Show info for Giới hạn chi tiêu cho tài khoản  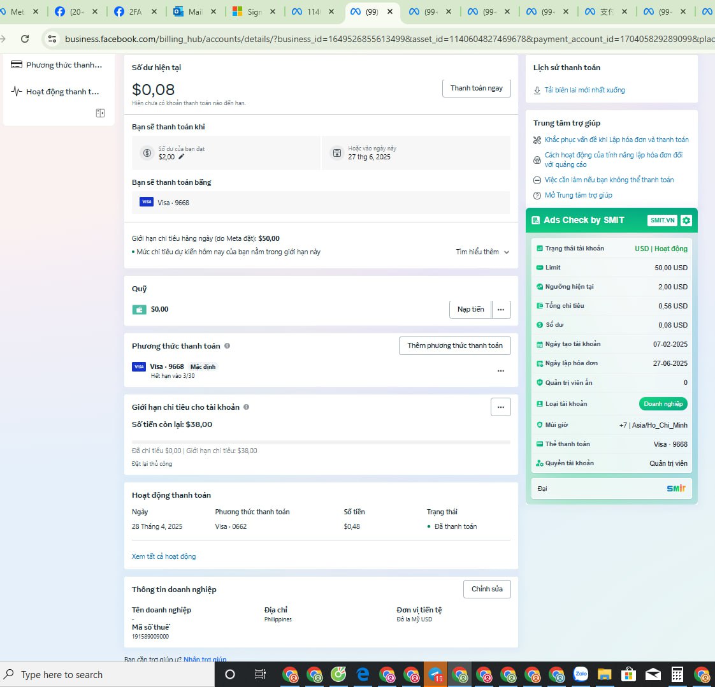(x=246, y=407)
